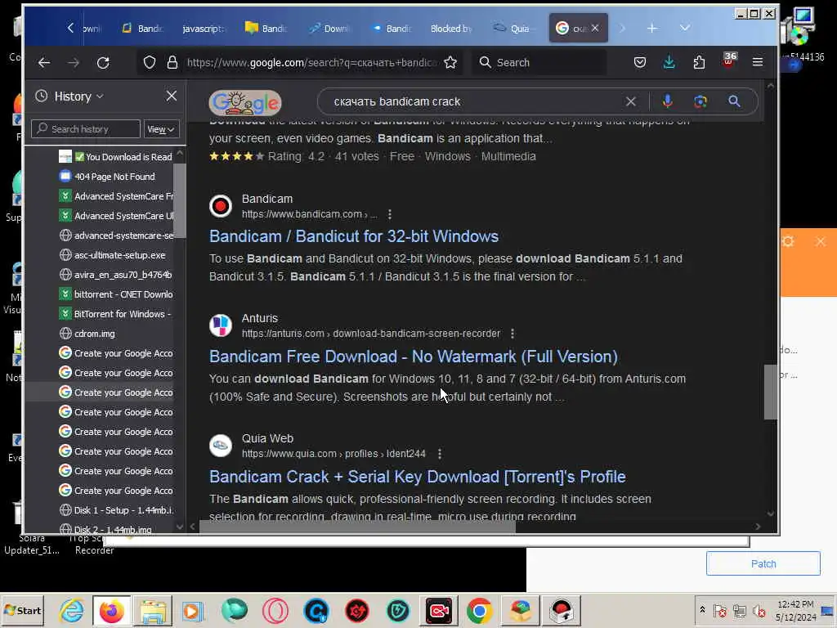Click the padlock site info icon

point(172,62)
